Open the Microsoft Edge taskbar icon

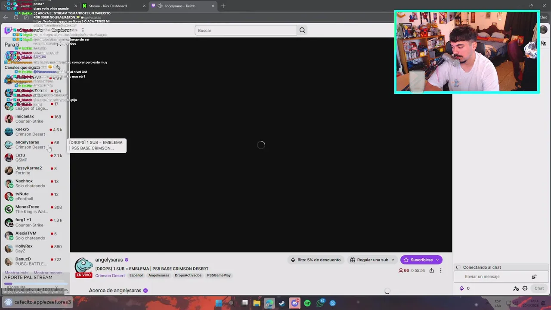[269, 303]
